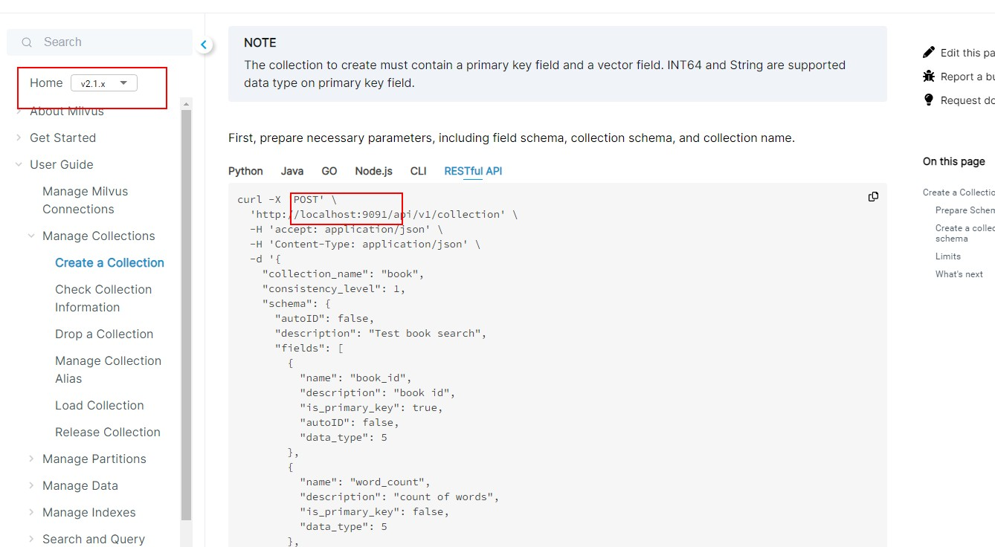Click the search magnifier icon
The height and width of the screenshot is (547, 995).
(27, 42)
